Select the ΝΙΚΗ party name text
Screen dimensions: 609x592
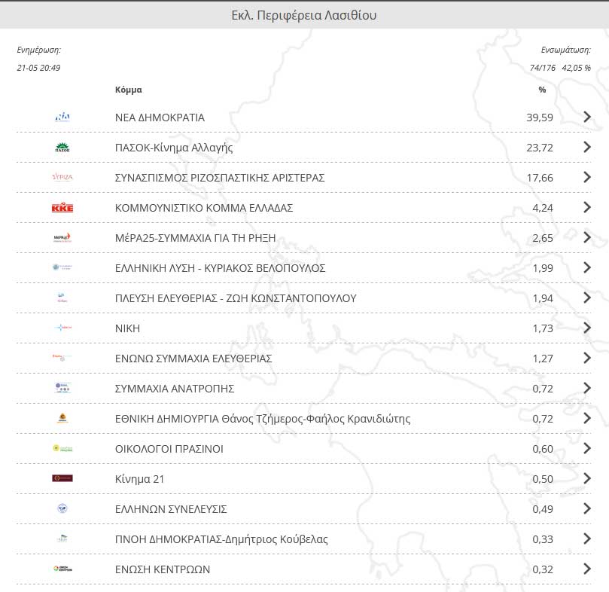point(127,328)
